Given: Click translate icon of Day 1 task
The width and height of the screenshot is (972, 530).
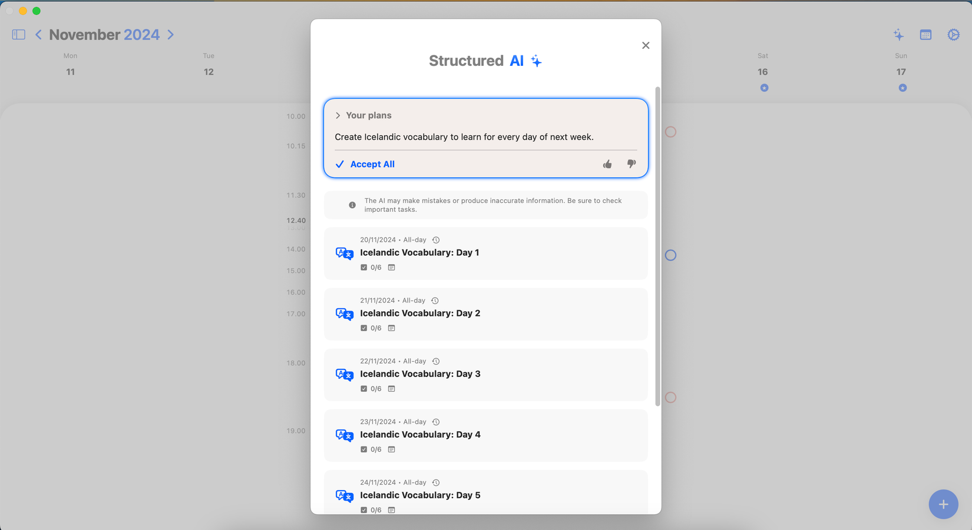Looking at the screenshot, I should click(x=345, y=254).
